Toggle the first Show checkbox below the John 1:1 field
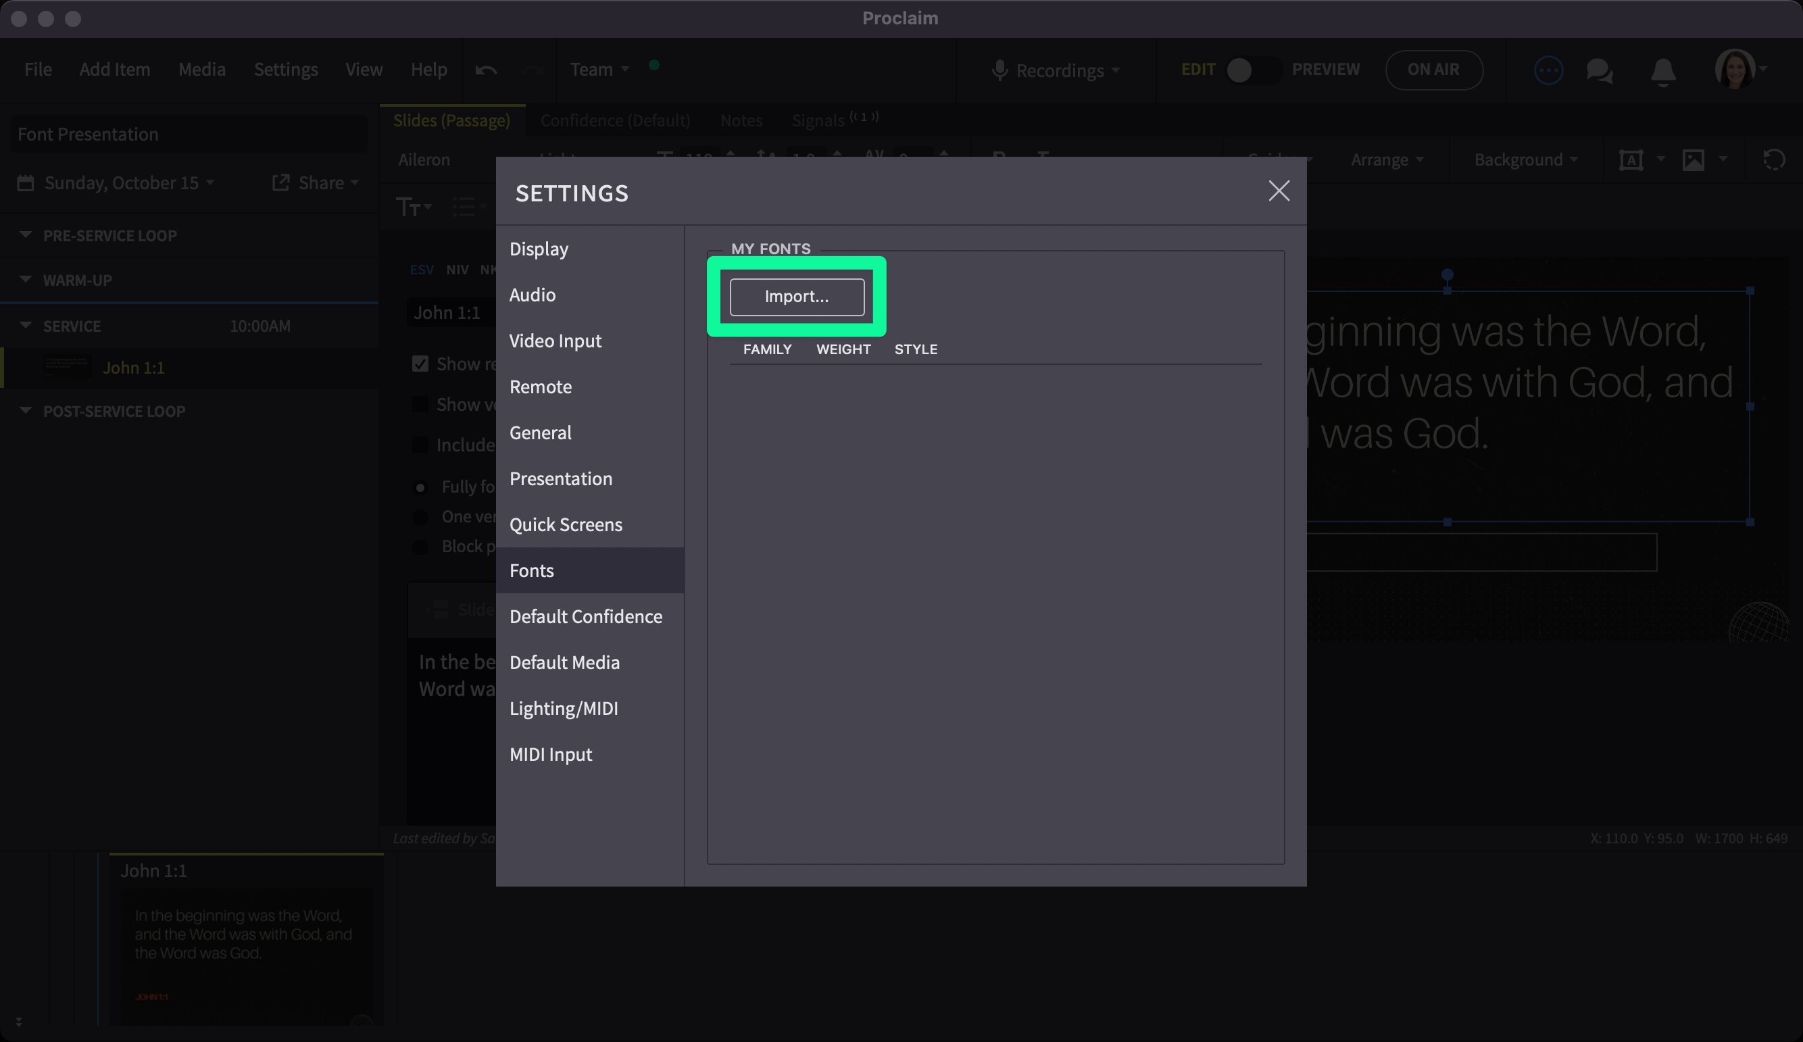 420,364
